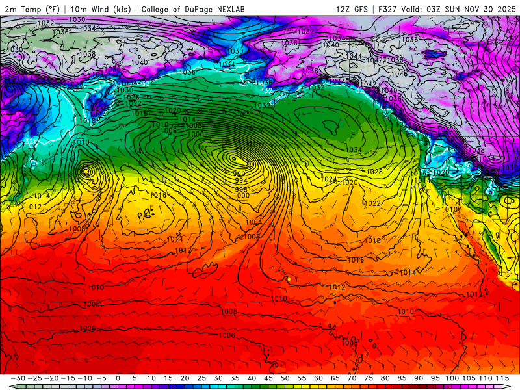
Task: Click the 75 value on the temperature legend
Action: [x=369, y=378]
